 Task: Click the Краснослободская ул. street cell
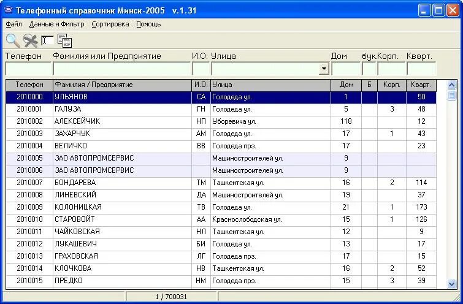pos(271,219)
